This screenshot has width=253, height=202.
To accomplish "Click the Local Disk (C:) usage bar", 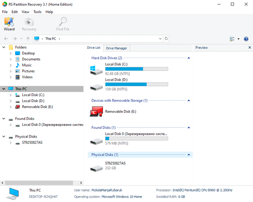I will click(x=137, y=69).
